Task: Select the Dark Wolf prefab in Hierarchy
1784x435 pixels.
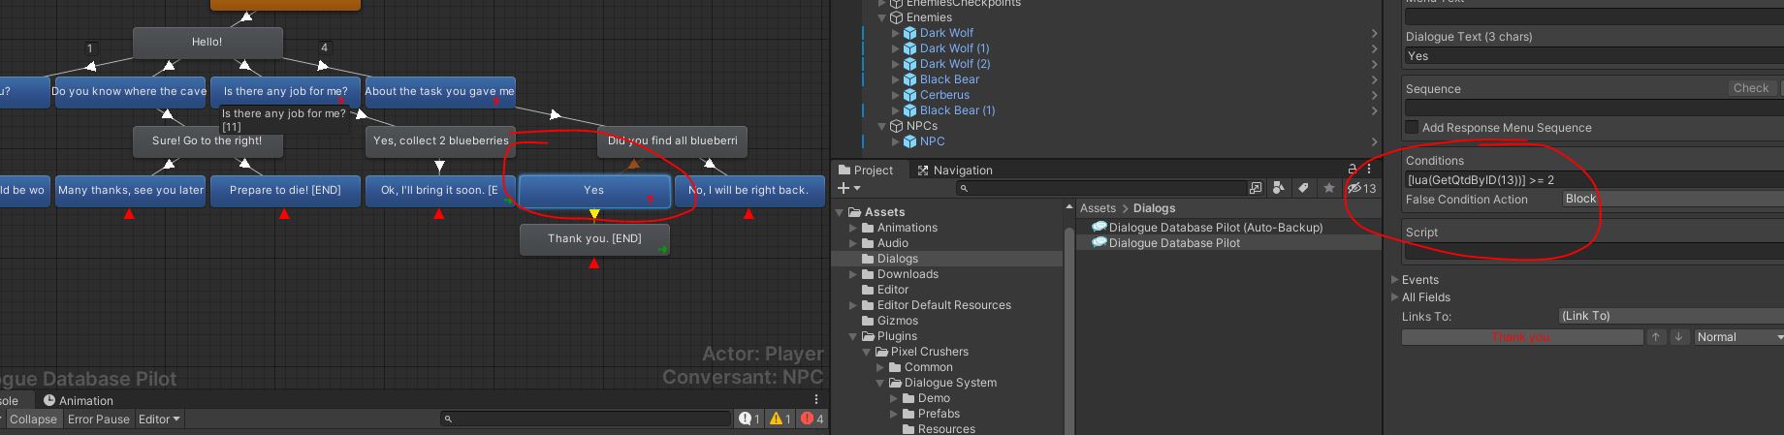Action: coord(946,33)
